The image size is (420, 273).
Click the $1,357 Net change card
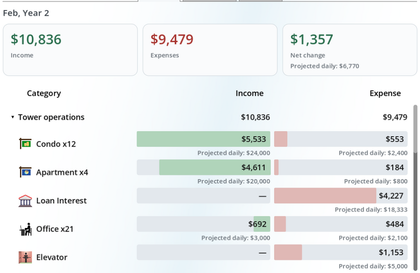click(x=350, y=50)
